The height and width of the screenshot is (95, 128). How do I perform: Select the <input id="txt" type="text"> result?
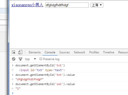(x=42, y=70)
